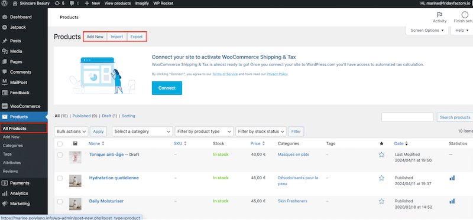Open statistics chart for Hydratation quotidienne
The height and width of the screenshot is (220, 473).
[452, 178]
